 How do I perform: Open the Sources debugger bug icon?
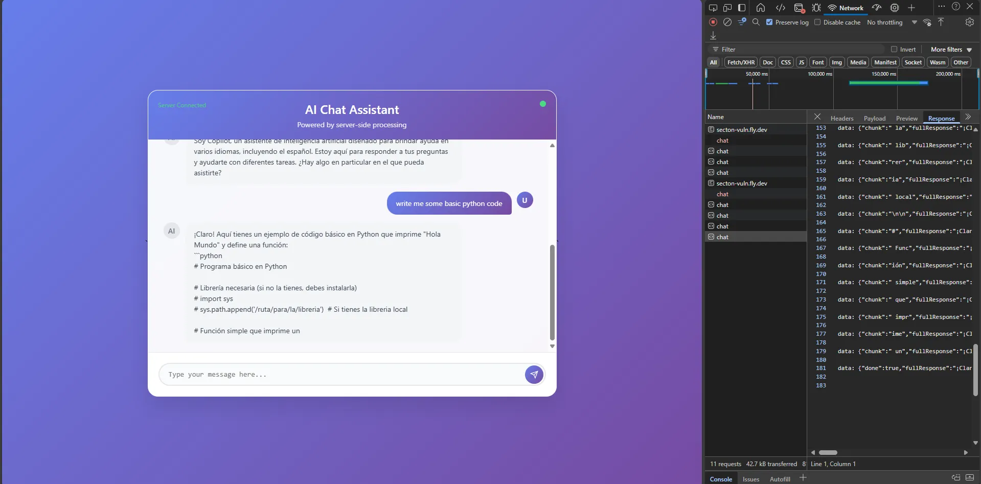816,8
